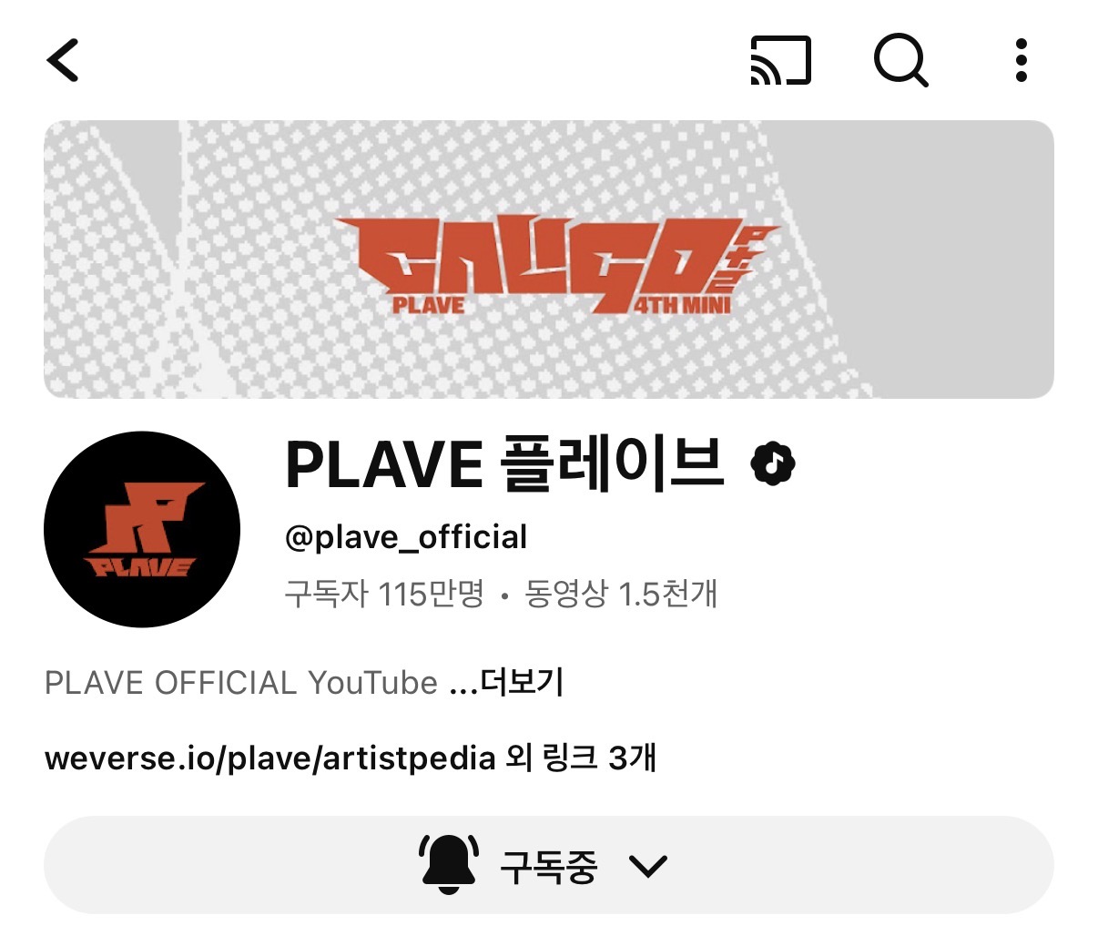Select the @plave_official handle
Screen dimensions: 1098x936
tap(406, 537)
